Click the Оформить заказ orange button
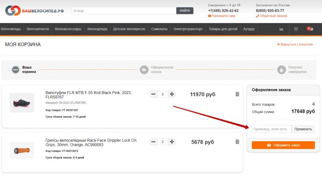This screenshot has height=183, width=322. tap(283, 145)
